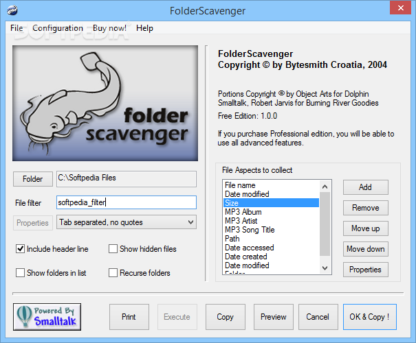Open the Help menu
Viewport: 416px width, 343px height.
[x=144, y=28]
